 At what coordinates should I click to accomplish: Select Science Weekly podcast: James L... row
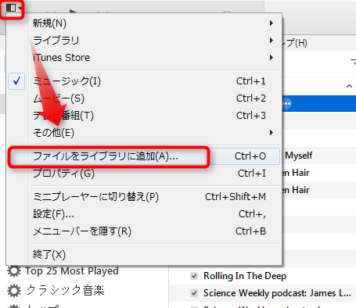tap(262, 293)
